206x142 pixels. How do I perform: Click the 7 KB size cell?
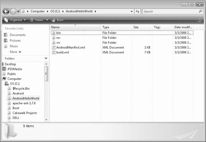147,52
